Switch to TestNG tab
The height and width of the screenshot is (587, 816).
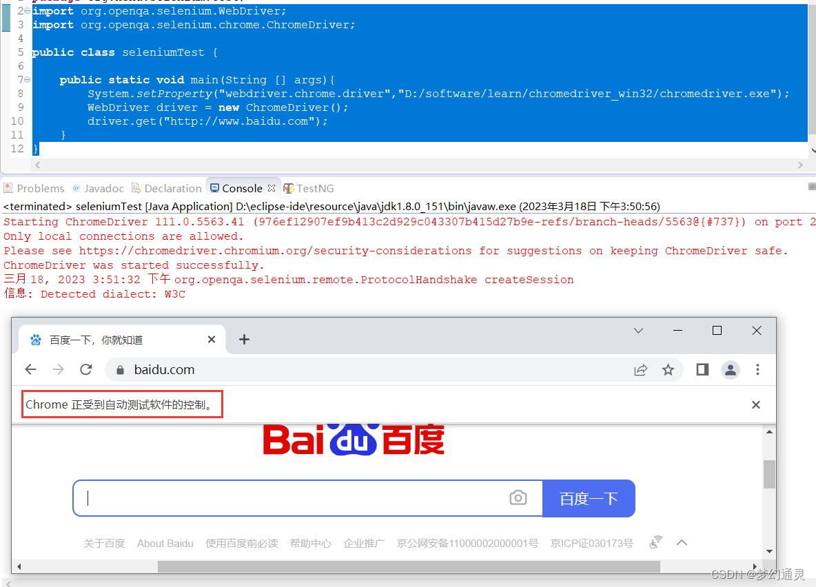309,188
